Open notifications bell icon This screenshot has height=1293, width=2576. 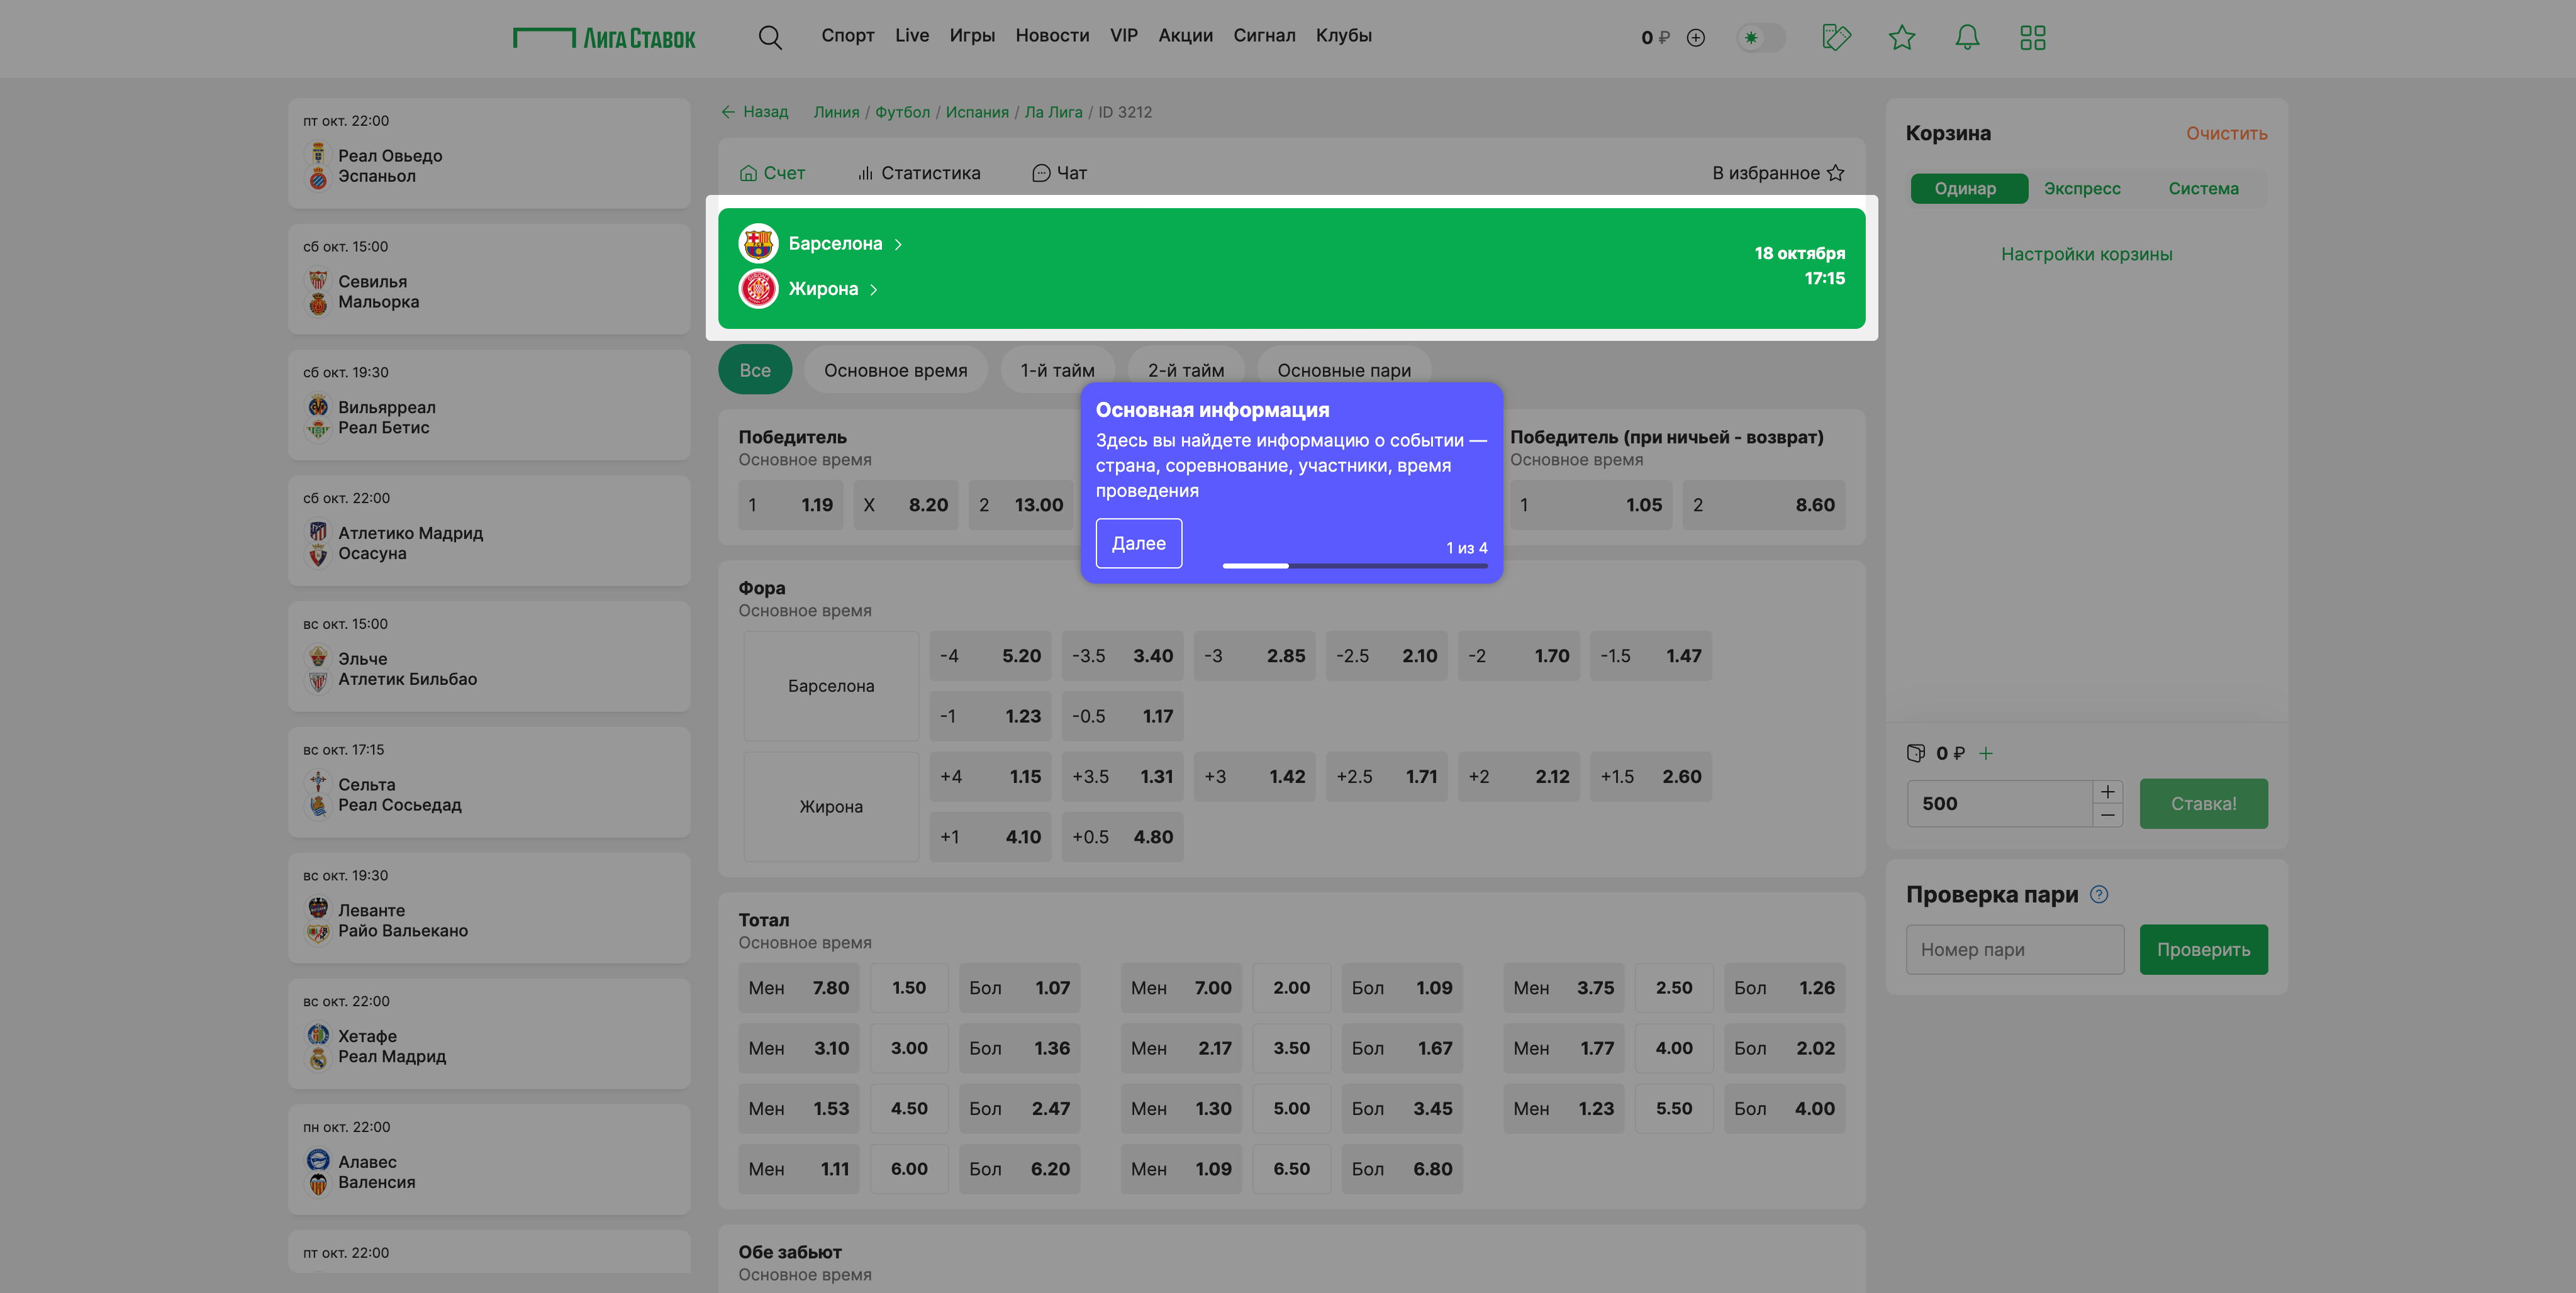click(1966, 37)
